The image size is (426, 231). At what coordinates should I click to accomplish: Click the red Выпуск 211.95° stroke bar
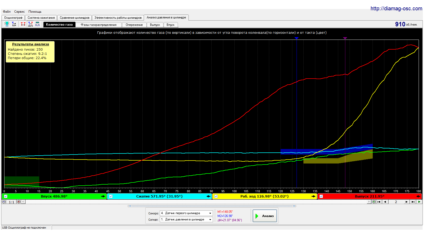point(370,196)
